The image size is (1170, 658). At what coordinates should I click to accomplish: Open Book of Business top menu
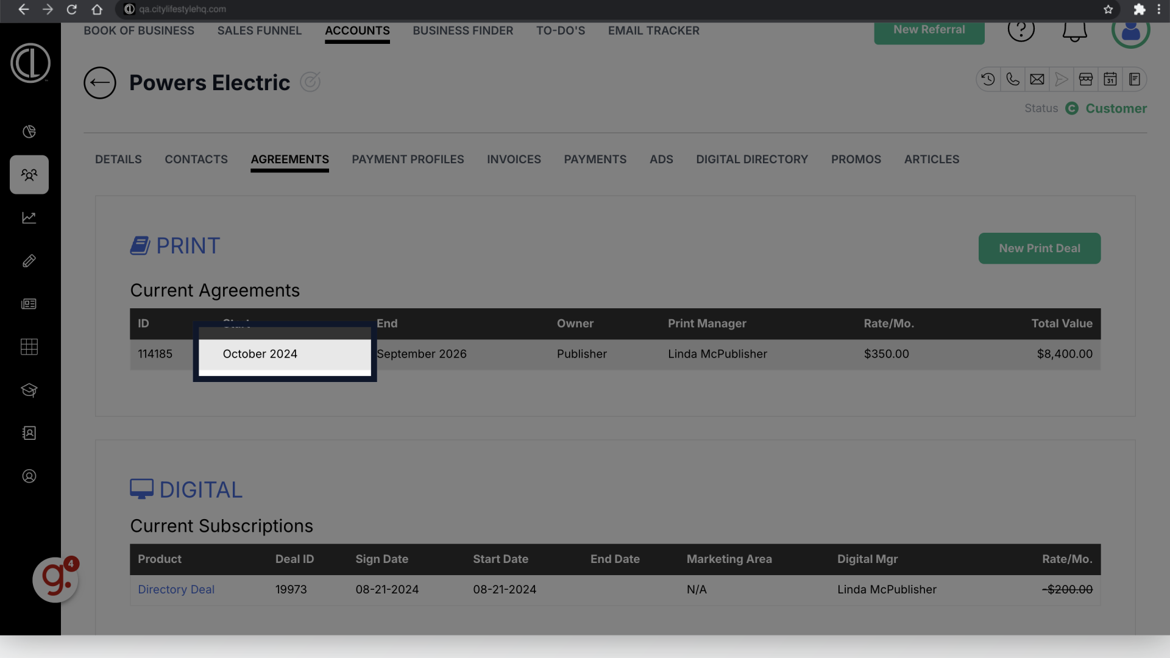click(x=139, y=30)
